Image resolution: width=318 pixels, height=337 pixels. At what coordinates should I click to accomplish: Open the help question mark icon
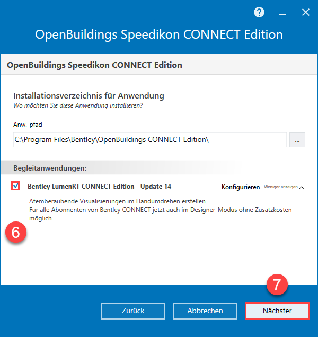tap(259, 12)
